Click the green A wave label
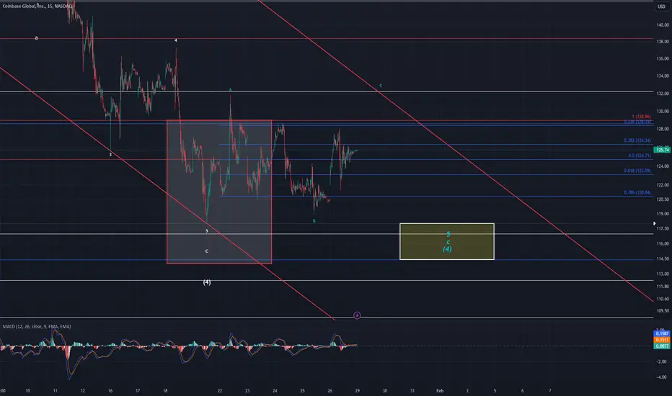Screen dimensions: 672x396 coord(230,90)
